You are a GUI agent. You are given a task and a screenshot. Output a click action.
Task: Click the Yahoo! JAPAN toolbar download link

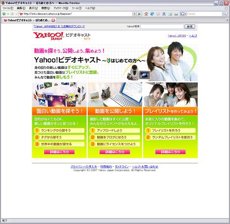(59, 26)
